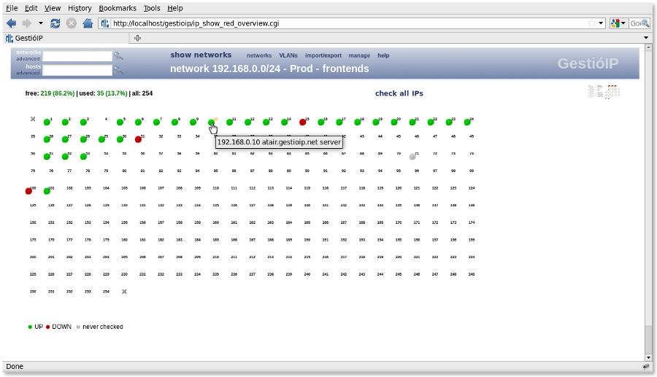Select the GestióIP browser tab

click(67, 38)
